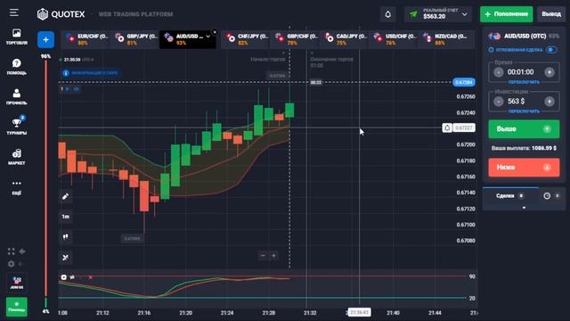The height and width of the screenshot is (321, 570).
Task: Close the AUD/USD asset tab
Action: (x=215, y=32)
